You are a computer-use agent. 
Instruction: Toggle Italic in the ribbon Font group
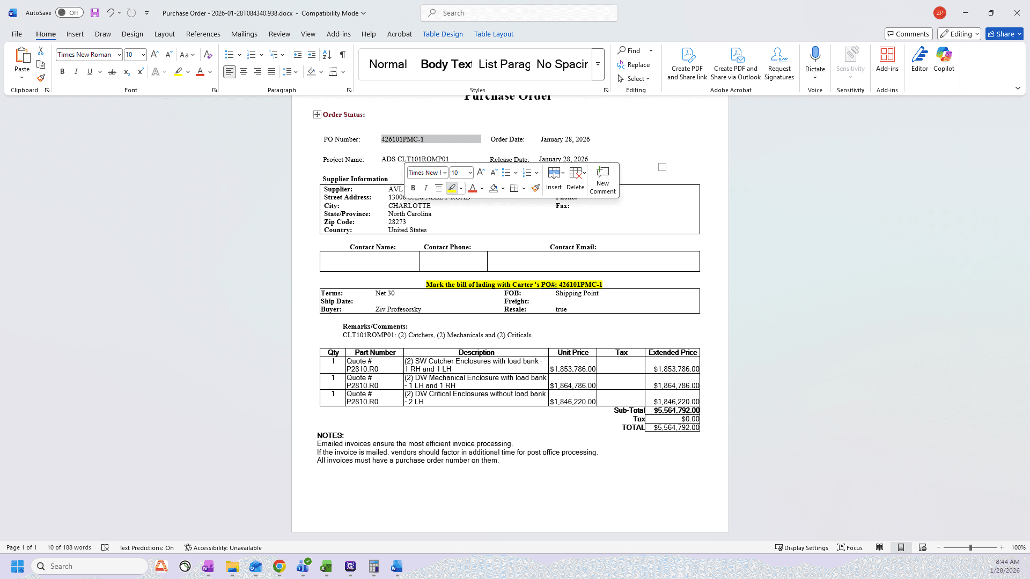pyautogui.click(x=76, y=72)
